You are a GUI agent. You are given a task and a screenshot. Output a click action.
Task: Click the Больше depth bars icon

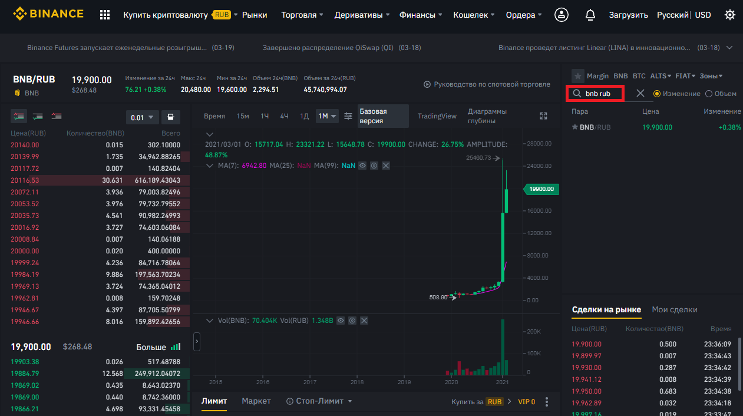pos(176,347)
